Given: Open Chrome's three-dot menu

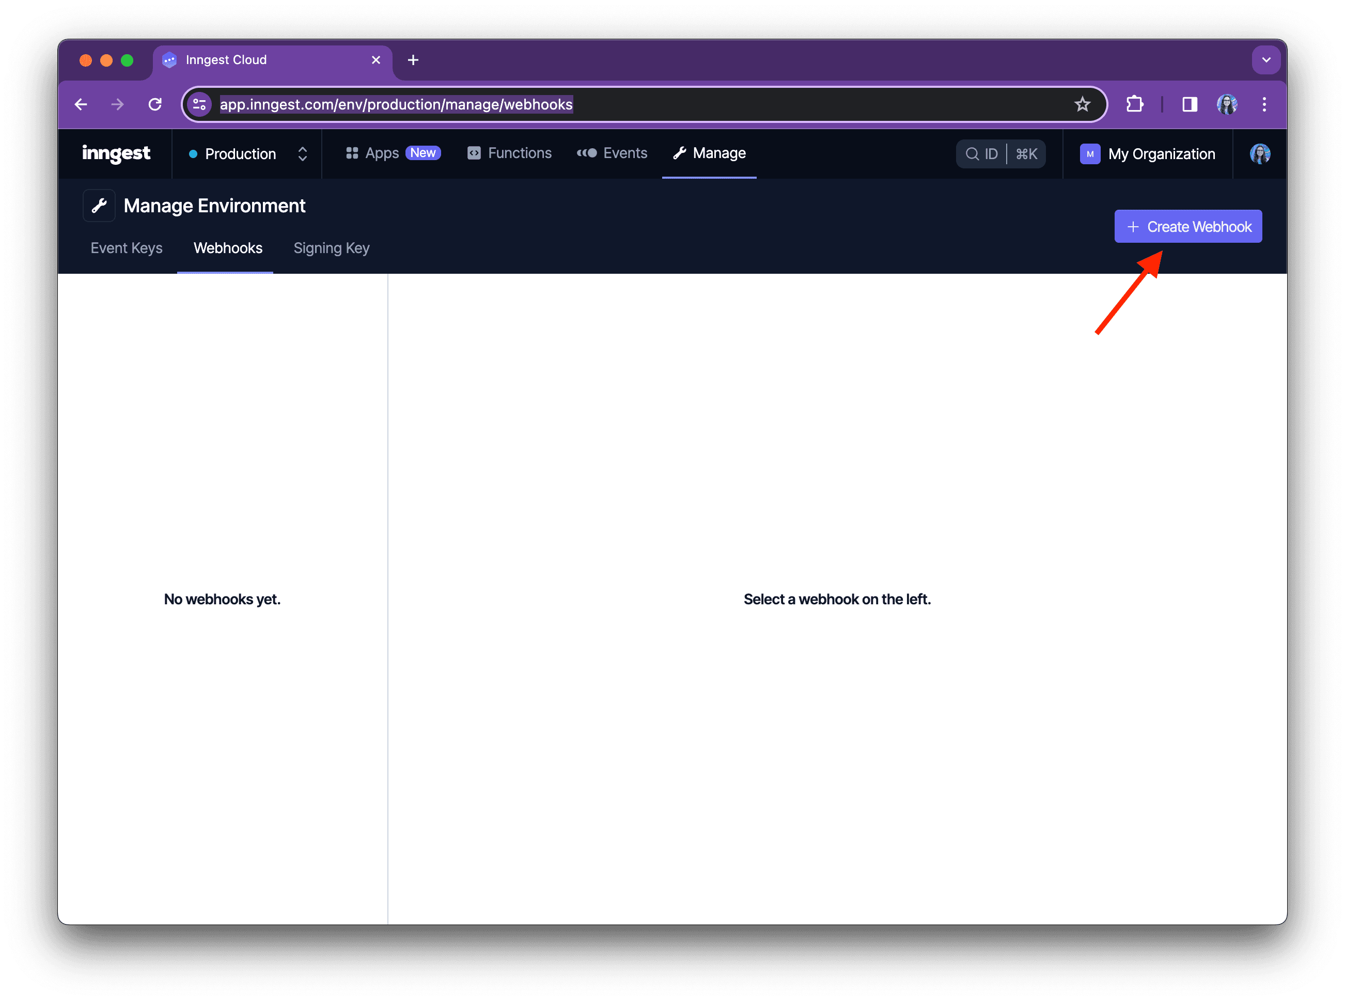Looking at the screenshot, I should tap(1264, 104).
